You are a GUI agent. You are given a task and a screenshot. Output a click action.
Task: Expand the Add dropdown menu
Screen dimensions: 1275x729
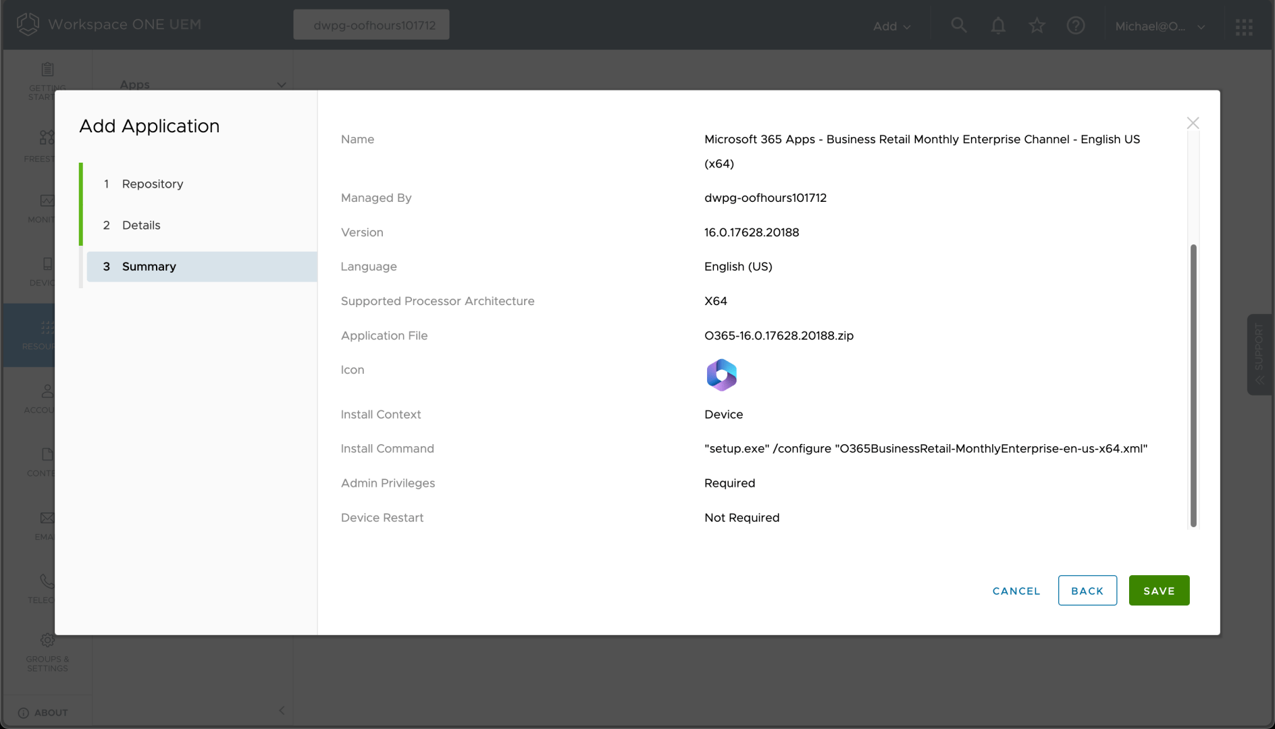(891, 26)
